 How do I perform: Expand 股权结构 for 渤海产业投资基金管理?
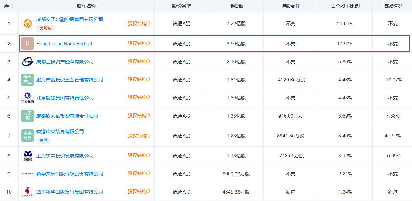click(139, 79)
